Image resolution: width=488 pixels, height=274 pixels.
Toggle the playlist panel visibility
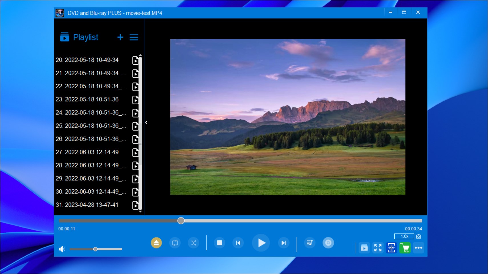364,248
